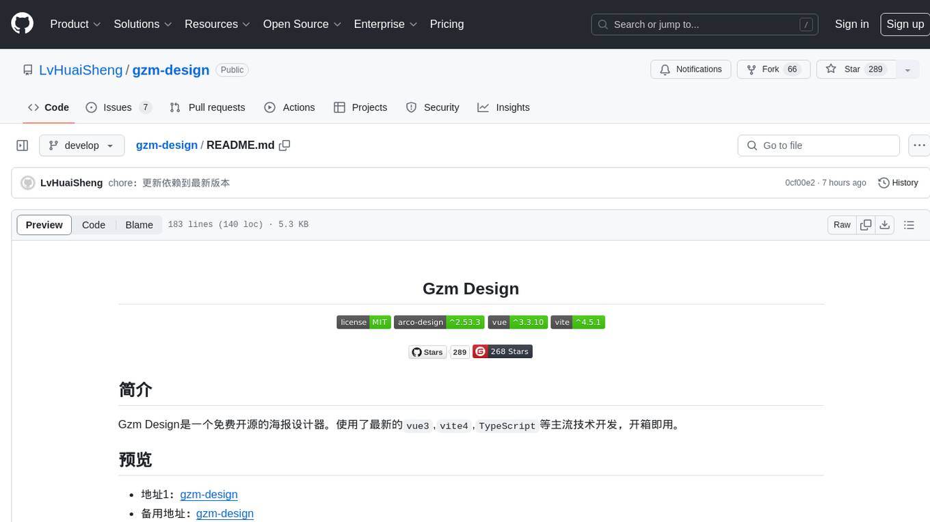930x522 pixels.
Task: Click the Gzm Design heading
Action: (x=471, y=288)
